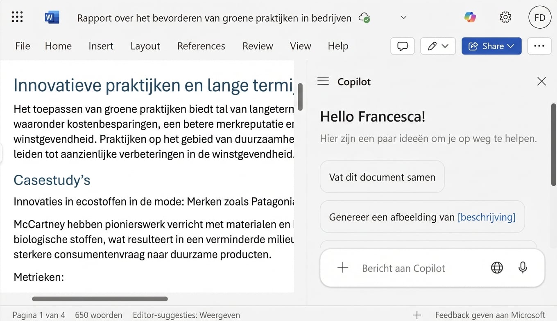
Task: Click the cloud save status icon beside the title
Action: [365, 17]
